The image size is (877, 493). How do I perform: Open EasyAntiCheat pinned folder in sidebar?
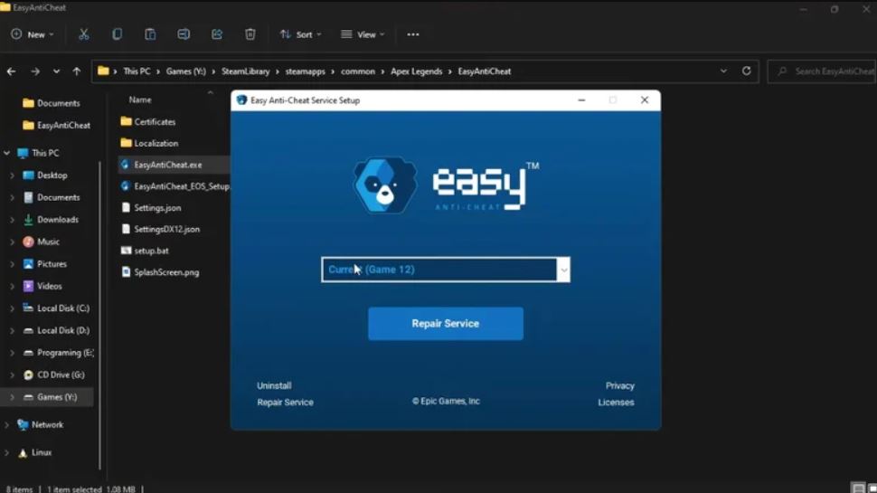pyautogui.click(x=63, y=126)
